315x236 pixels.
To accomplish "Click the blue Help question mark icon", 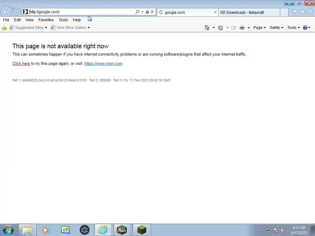I will click(x=305, y=28).
